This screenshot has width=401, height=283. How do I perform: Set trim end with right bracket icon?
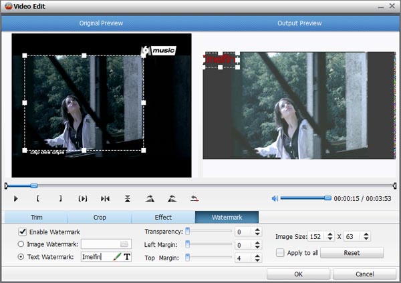coord(60,198)
